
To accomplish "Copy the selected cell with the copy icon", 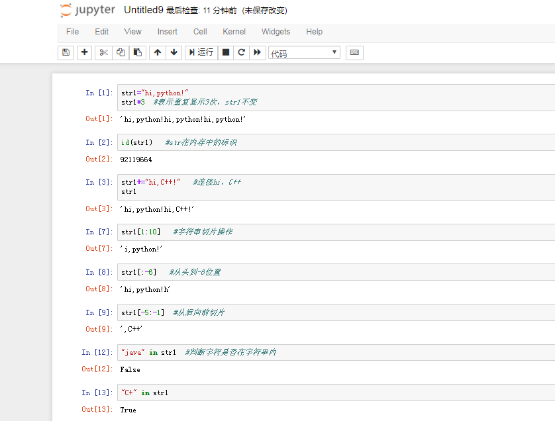I will [x=120, y=52].
